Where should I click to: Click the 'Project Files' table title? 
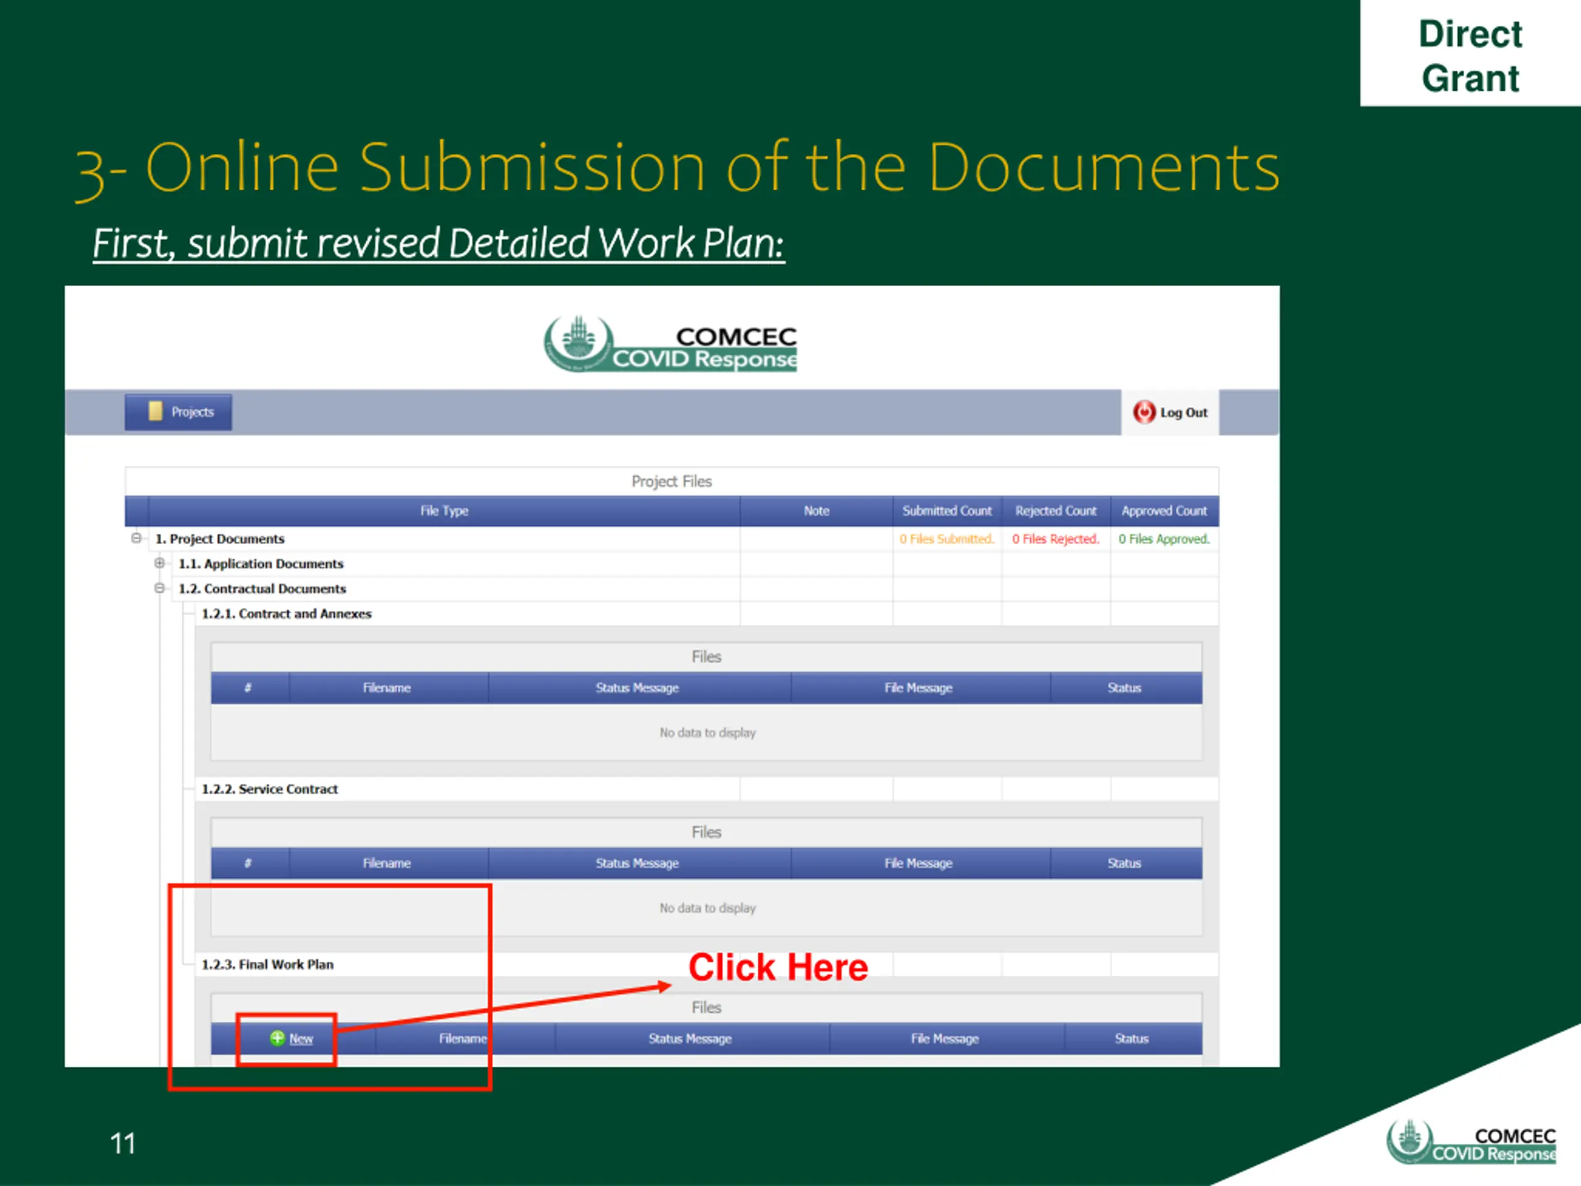[672, 482]
